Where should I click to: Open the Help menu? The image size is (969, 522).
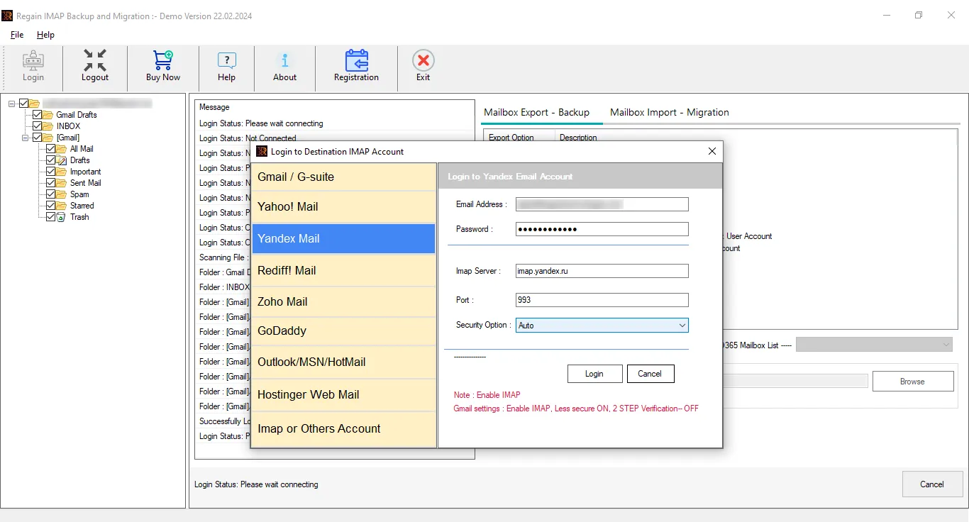point(45,35)
